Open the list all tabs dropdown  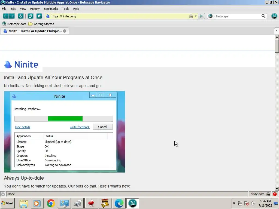pos(276,31)
